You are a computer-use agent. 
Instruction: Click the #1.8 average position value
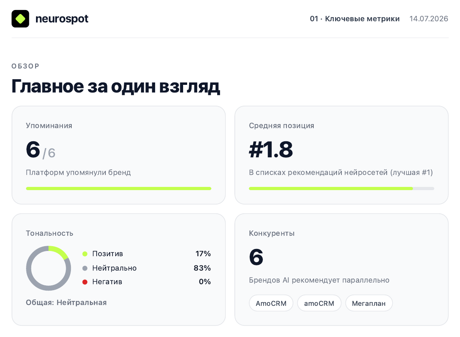(271, 149)
